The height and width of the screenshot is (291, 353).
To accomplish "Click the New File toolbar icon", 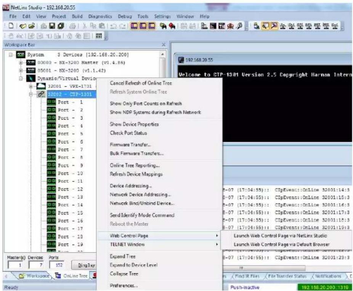I will coord(11,26).
